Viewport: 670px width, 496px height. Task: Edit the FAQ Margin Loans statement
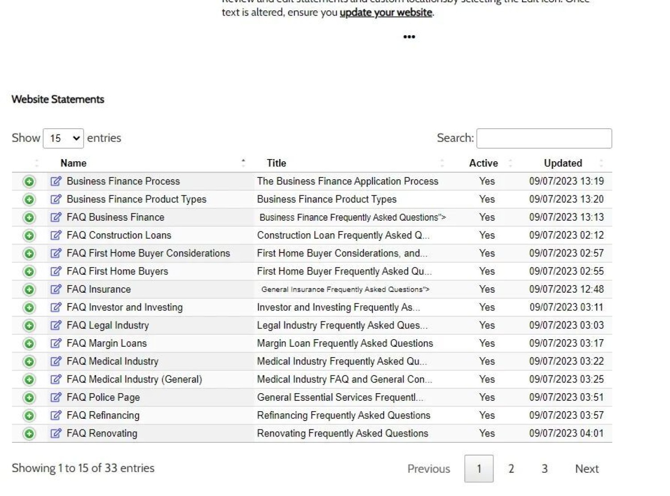[56, 343]
